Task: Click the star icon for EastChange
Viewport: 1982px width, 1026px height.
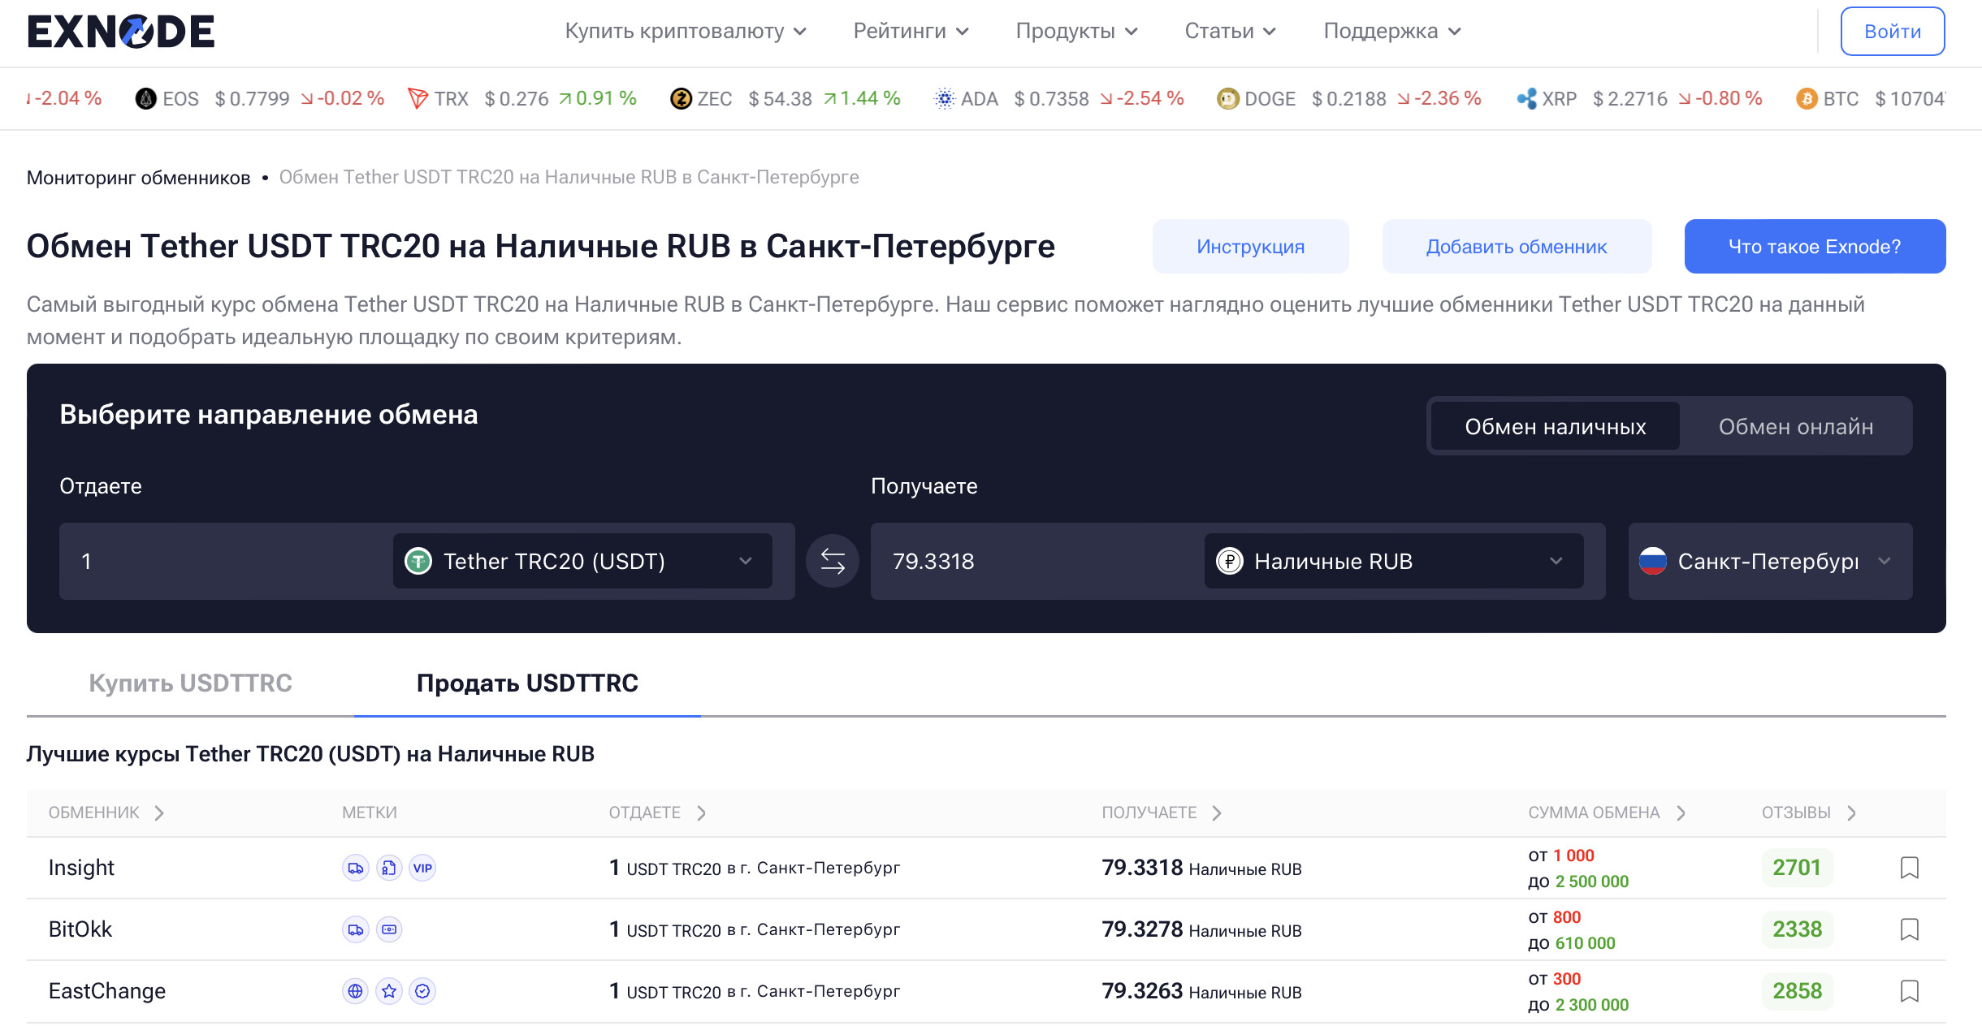Action: tap(389, 991)
